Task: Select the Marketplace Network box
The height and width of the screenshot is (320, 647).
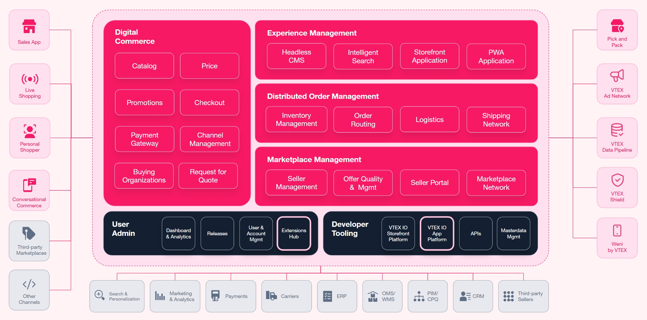Action: [x=496, y=183]
